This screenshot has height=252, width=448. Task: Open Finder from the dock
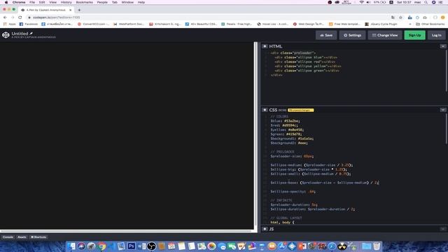(71, 246)
